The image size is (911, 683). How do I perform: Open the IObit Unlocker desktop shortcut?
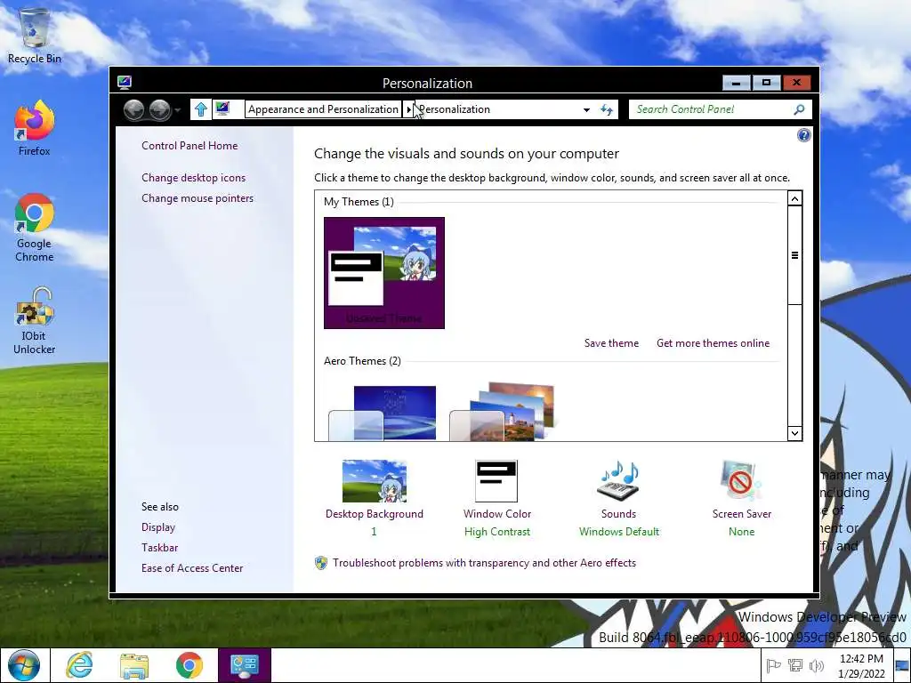[35, 320]
